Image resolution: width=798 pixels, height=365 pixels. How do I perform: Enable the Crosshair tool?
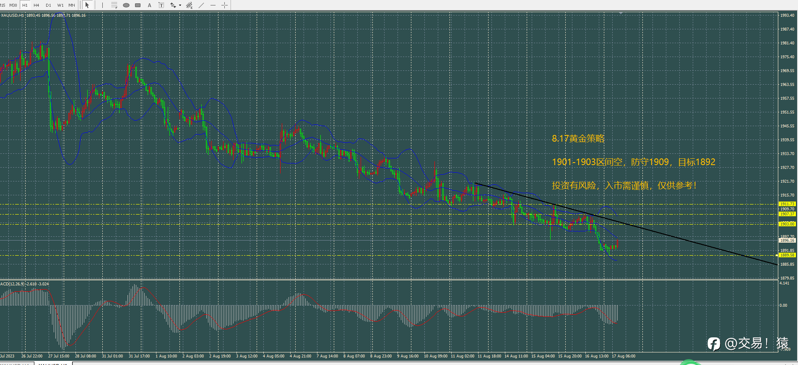[224, 5]
